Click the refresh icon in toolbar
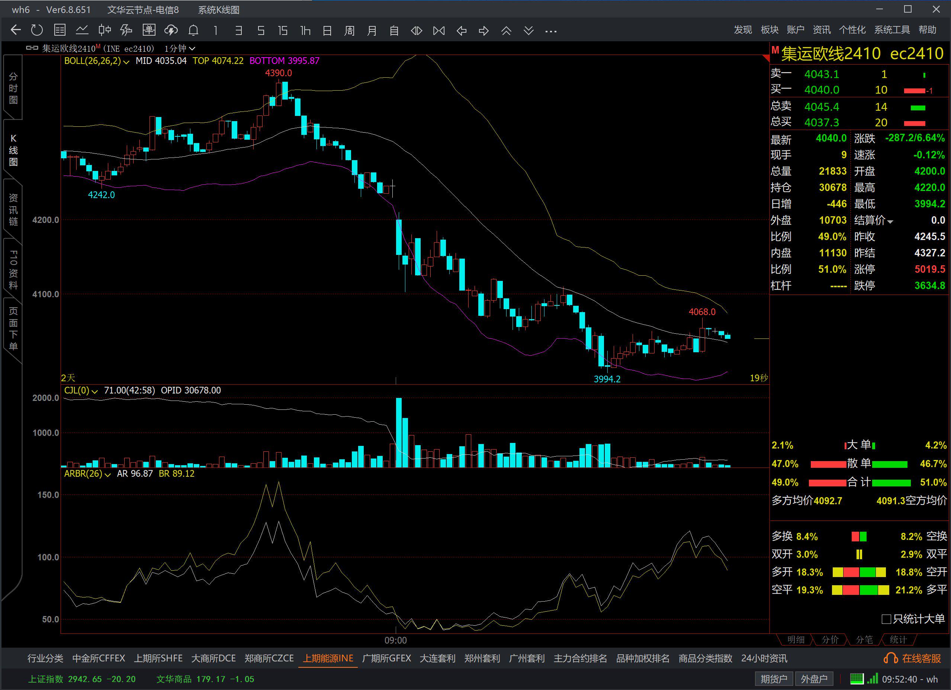 coord(37,30)
